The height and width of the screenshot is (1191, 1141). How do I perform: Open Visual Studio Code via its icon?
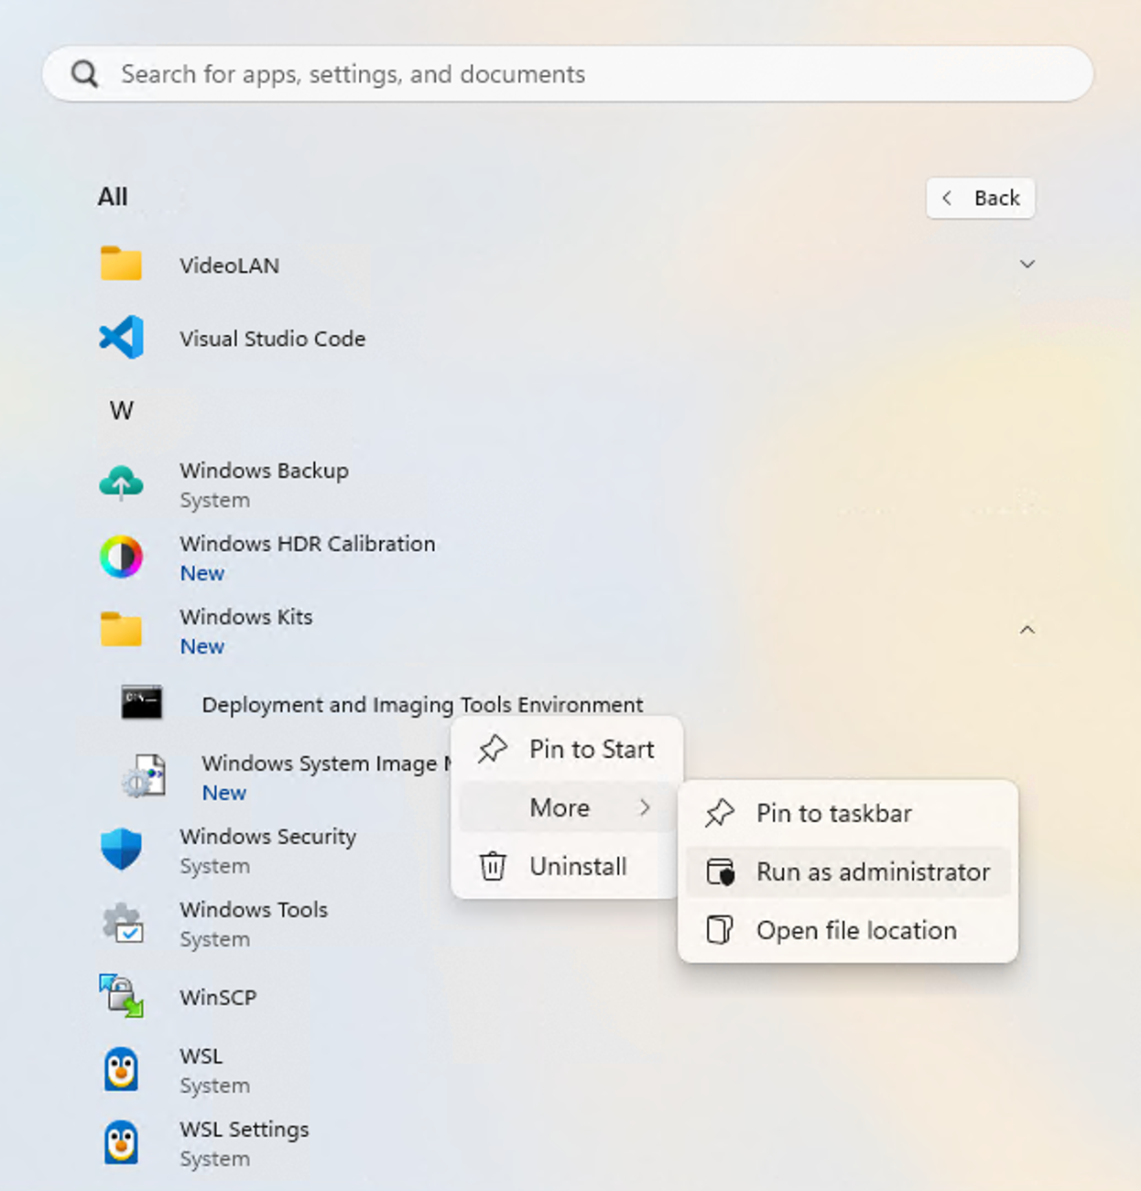click(120, 337)
